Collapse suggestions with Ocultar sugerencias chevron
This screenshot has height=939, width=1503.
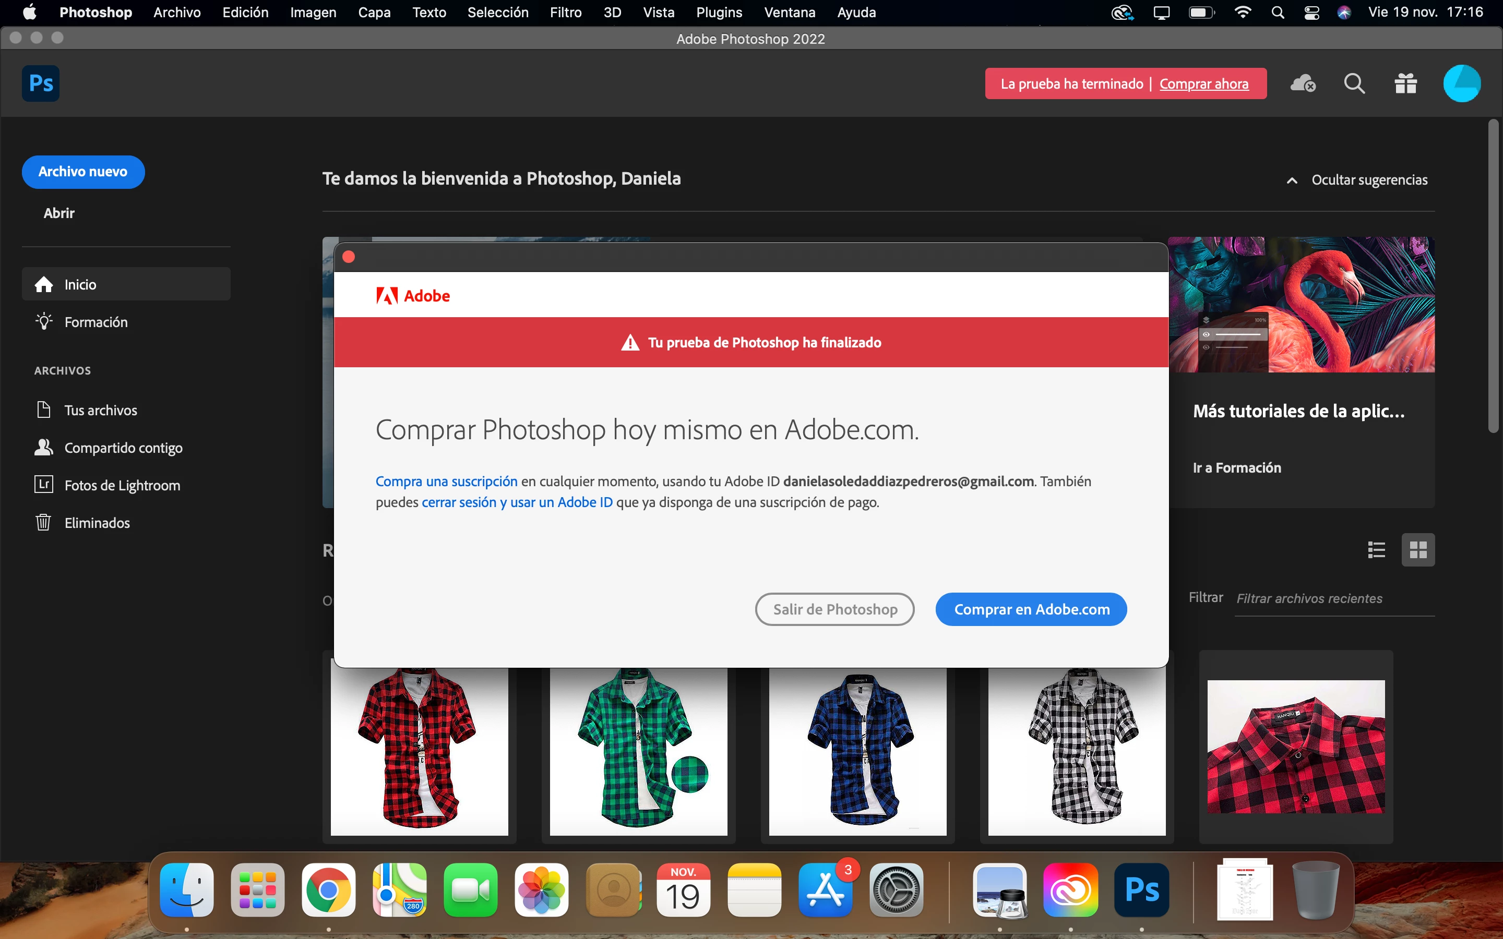[x=1292, y=180]
